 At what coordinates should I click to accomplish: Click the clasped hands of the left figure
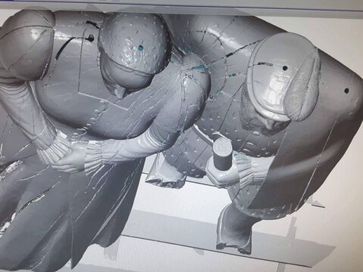66,159
